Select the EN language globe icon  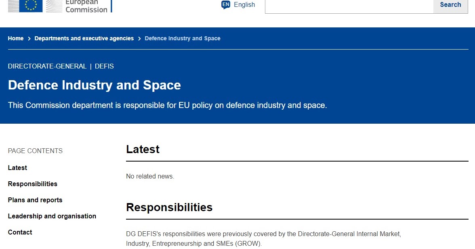tap(225, 4)
